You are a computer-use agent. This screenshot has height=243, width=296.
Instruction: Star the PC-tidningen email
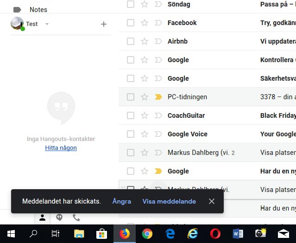[x=145, y=97]
